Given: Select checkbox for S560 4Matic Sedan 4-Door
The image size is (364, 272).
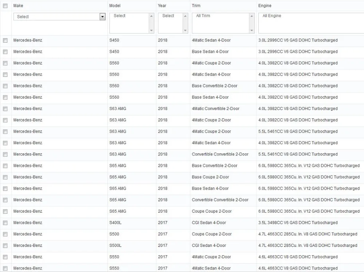Looking at the screenshot, I should [x=5, y=75].
